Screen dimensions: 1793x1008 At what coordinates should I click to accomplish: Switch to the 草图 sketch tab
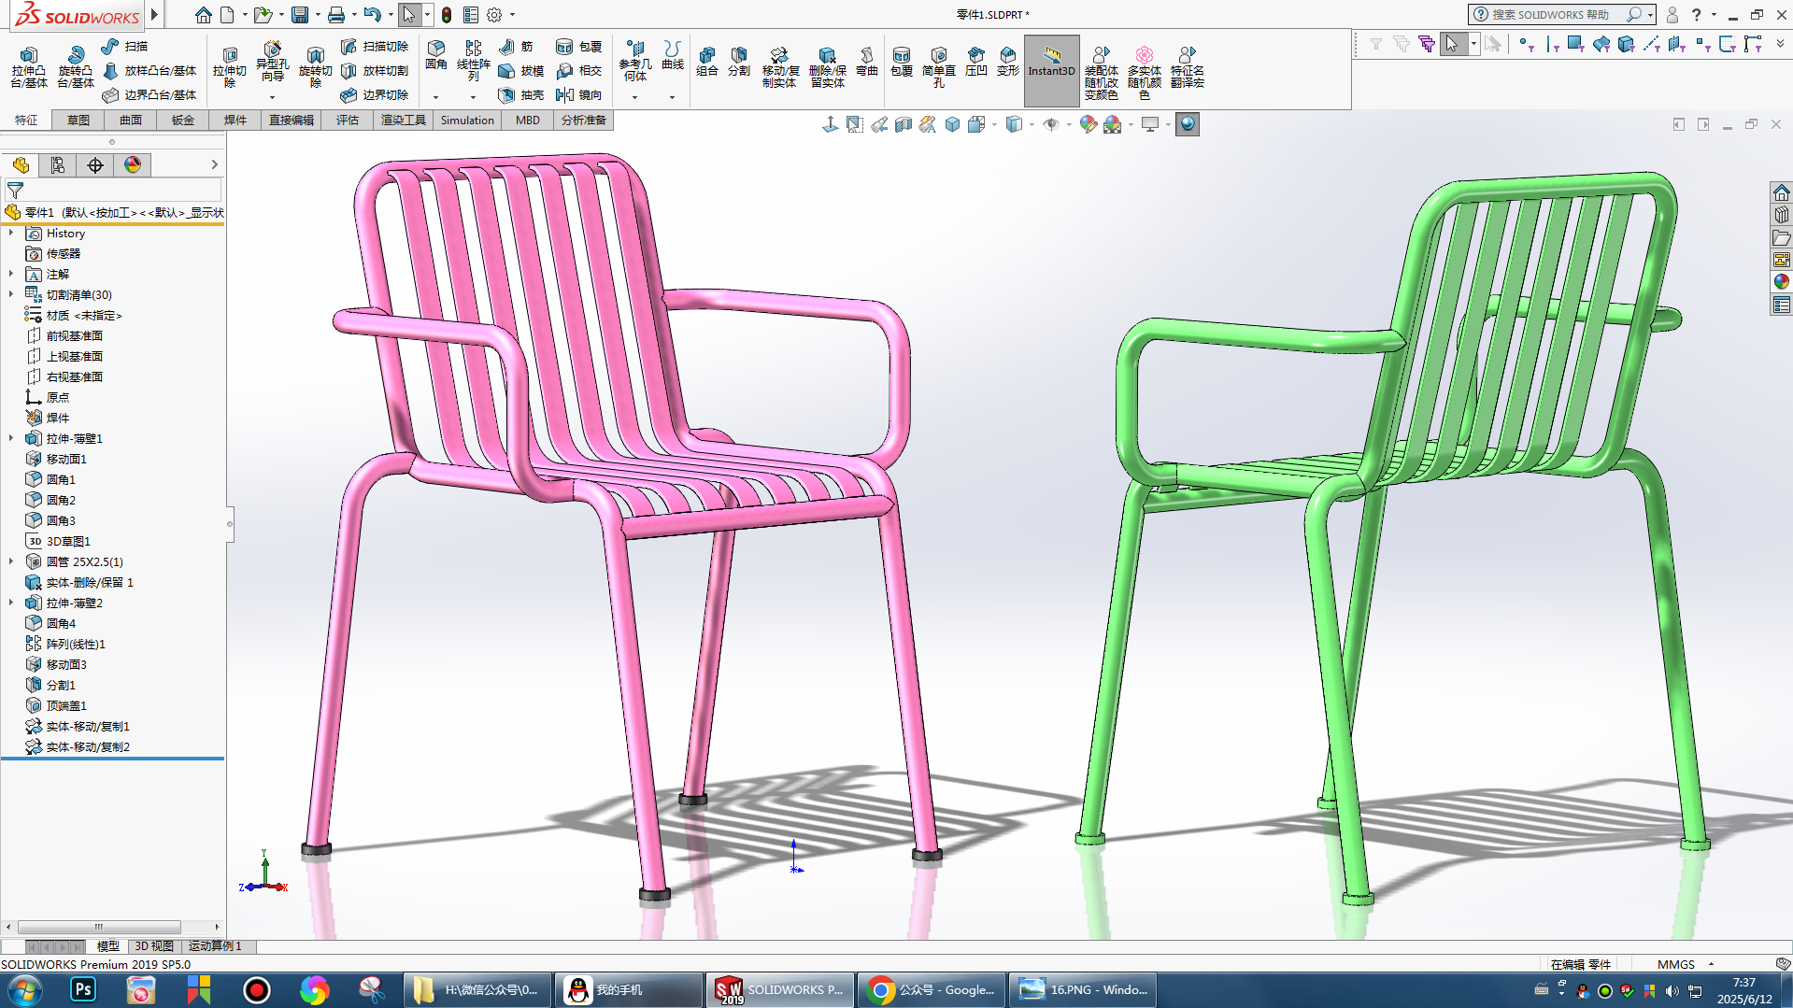(78, 120)
